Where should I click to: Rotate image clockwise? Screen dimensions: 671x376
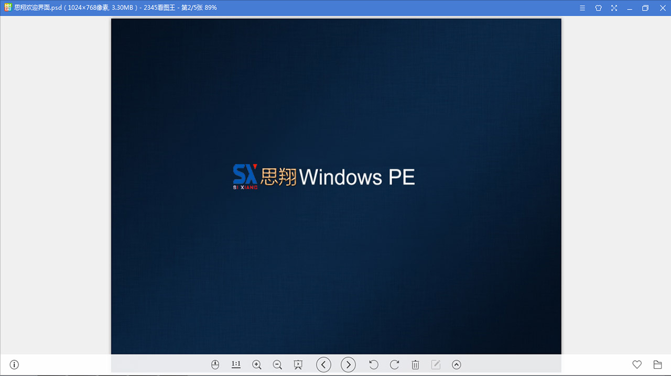pos(395,364)
